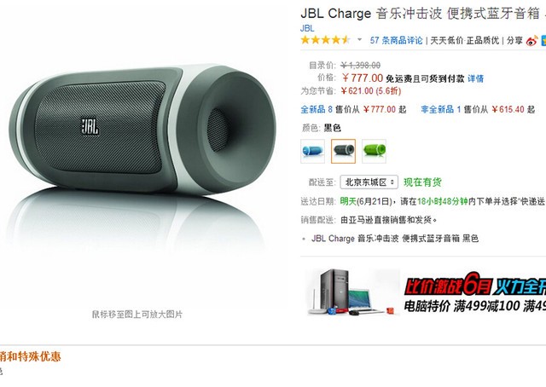Click the computer products banner image
This screenshot has height=387, width=546.
pos(351,292)
